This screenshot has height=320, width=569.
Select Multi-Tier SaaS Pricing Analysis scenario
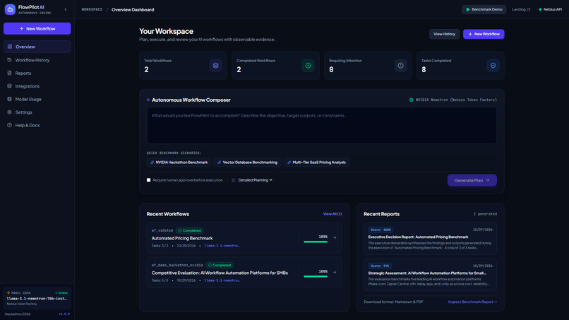pos(316,162)
